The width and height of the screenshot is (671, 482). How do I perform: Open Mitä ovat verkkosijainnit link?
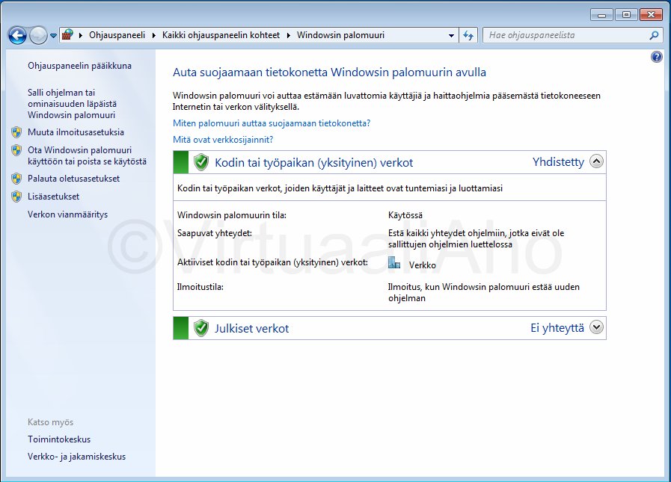[223, 140]
